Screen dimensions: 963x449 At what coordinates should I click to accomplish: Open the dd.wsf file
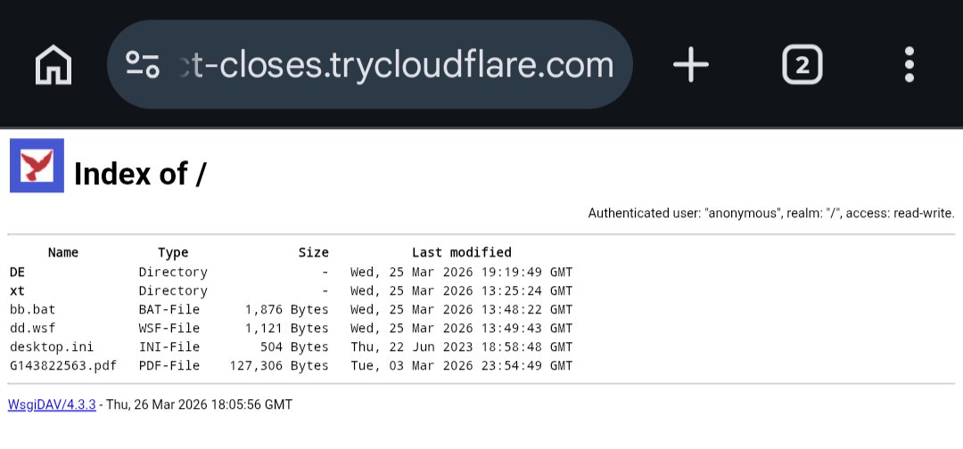(32, 328)
